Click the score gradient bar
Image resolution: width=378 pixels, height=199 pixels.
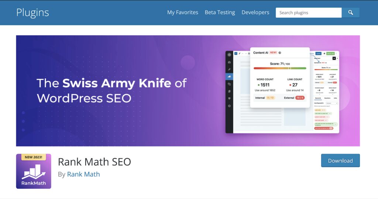(280, 68)
